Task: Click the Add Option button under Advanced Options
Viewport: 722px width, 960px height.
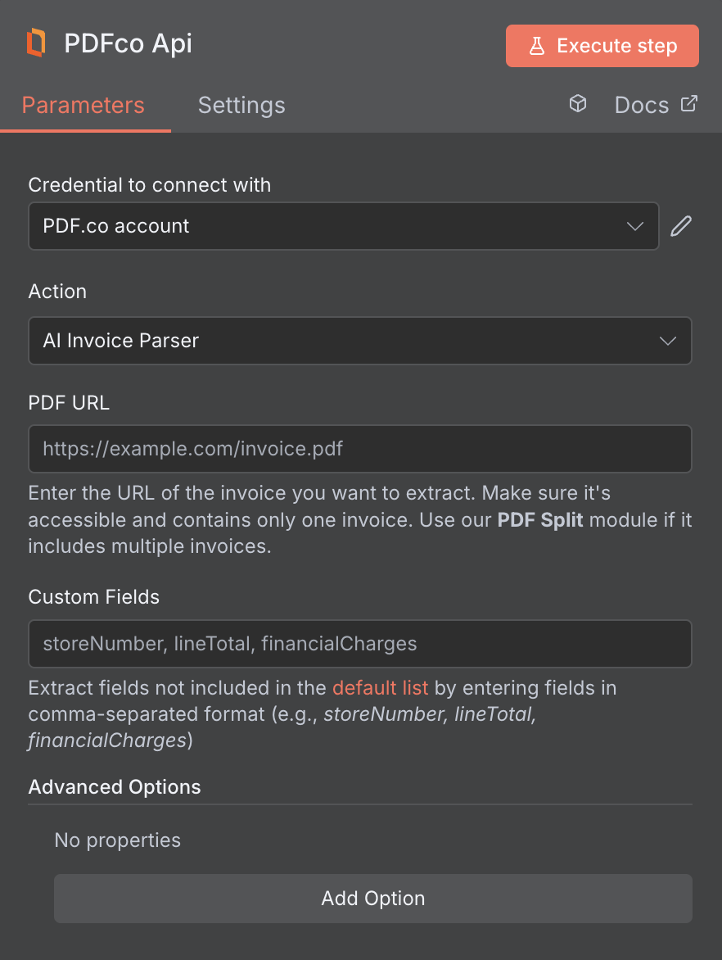Action: coord(372,899)
